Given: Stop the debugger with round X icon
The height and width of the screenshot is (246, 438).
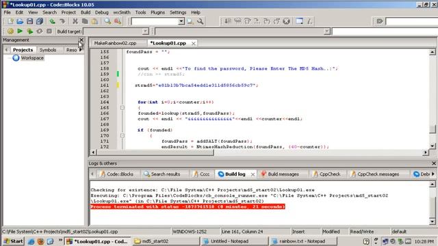Looking at the screenshot, I should tap(286, 21).
